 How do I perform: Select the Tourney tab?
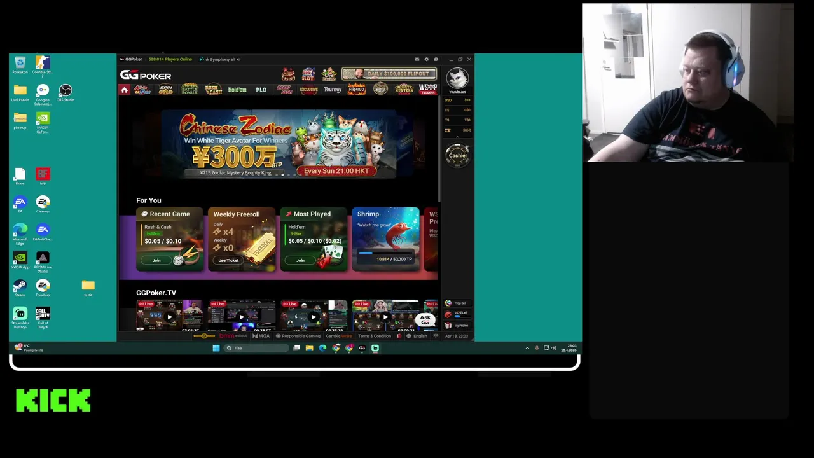[x=333, y=90]
